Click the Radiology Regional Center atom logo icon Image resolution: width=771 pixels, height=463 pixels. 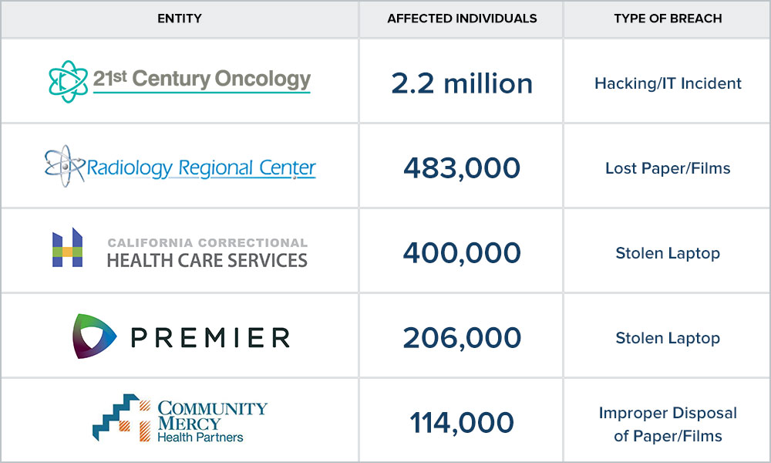pyautogui.click(x=65, y=167)
